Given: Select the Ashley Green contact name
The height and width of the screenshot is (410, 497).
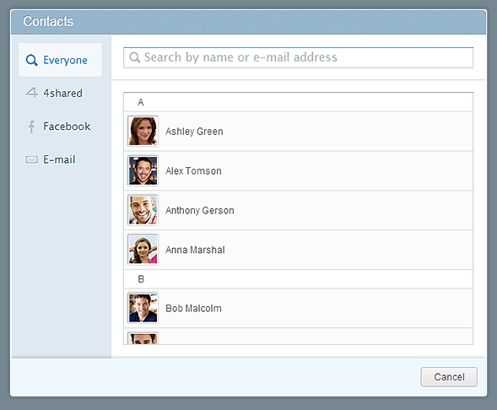Looking at the screenshot, I should [194, 132].
